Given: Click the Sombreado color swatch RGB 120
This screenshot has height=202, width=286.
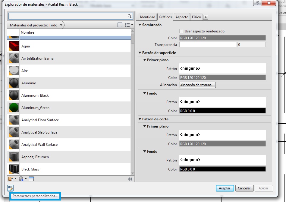Looking at the screenshot, I should click(222, 38).
